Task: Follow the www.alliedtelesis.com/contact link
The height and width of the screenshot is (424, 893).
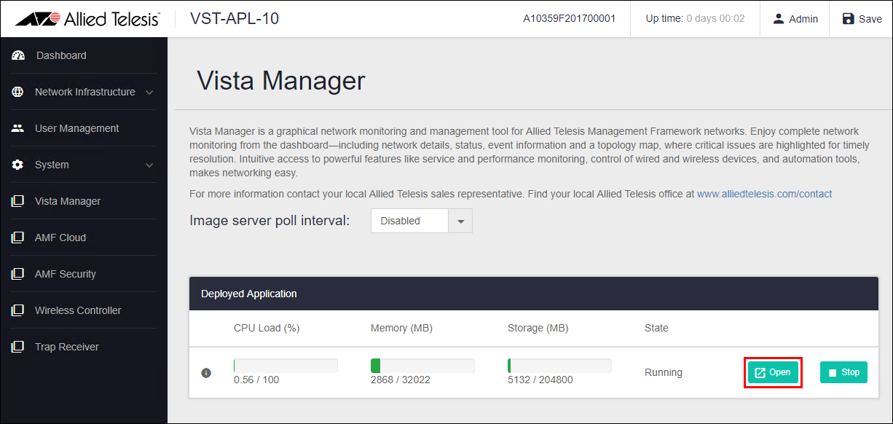Action: point(764,194)
